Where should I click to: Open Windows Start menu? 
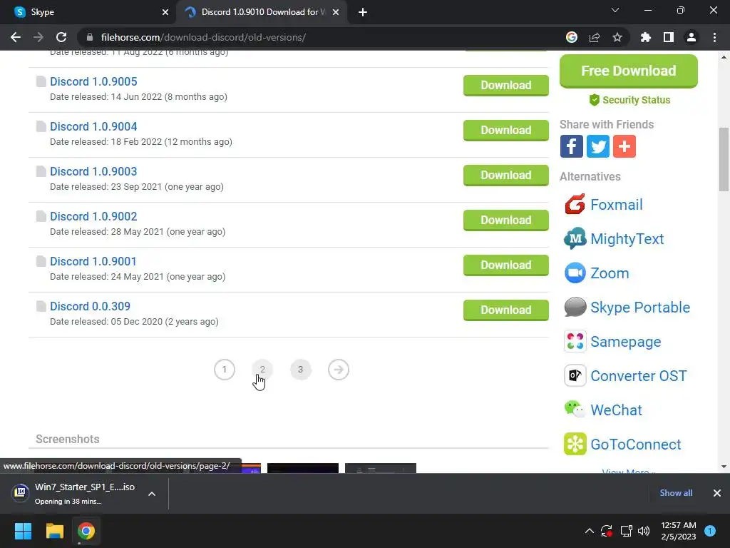23,531
